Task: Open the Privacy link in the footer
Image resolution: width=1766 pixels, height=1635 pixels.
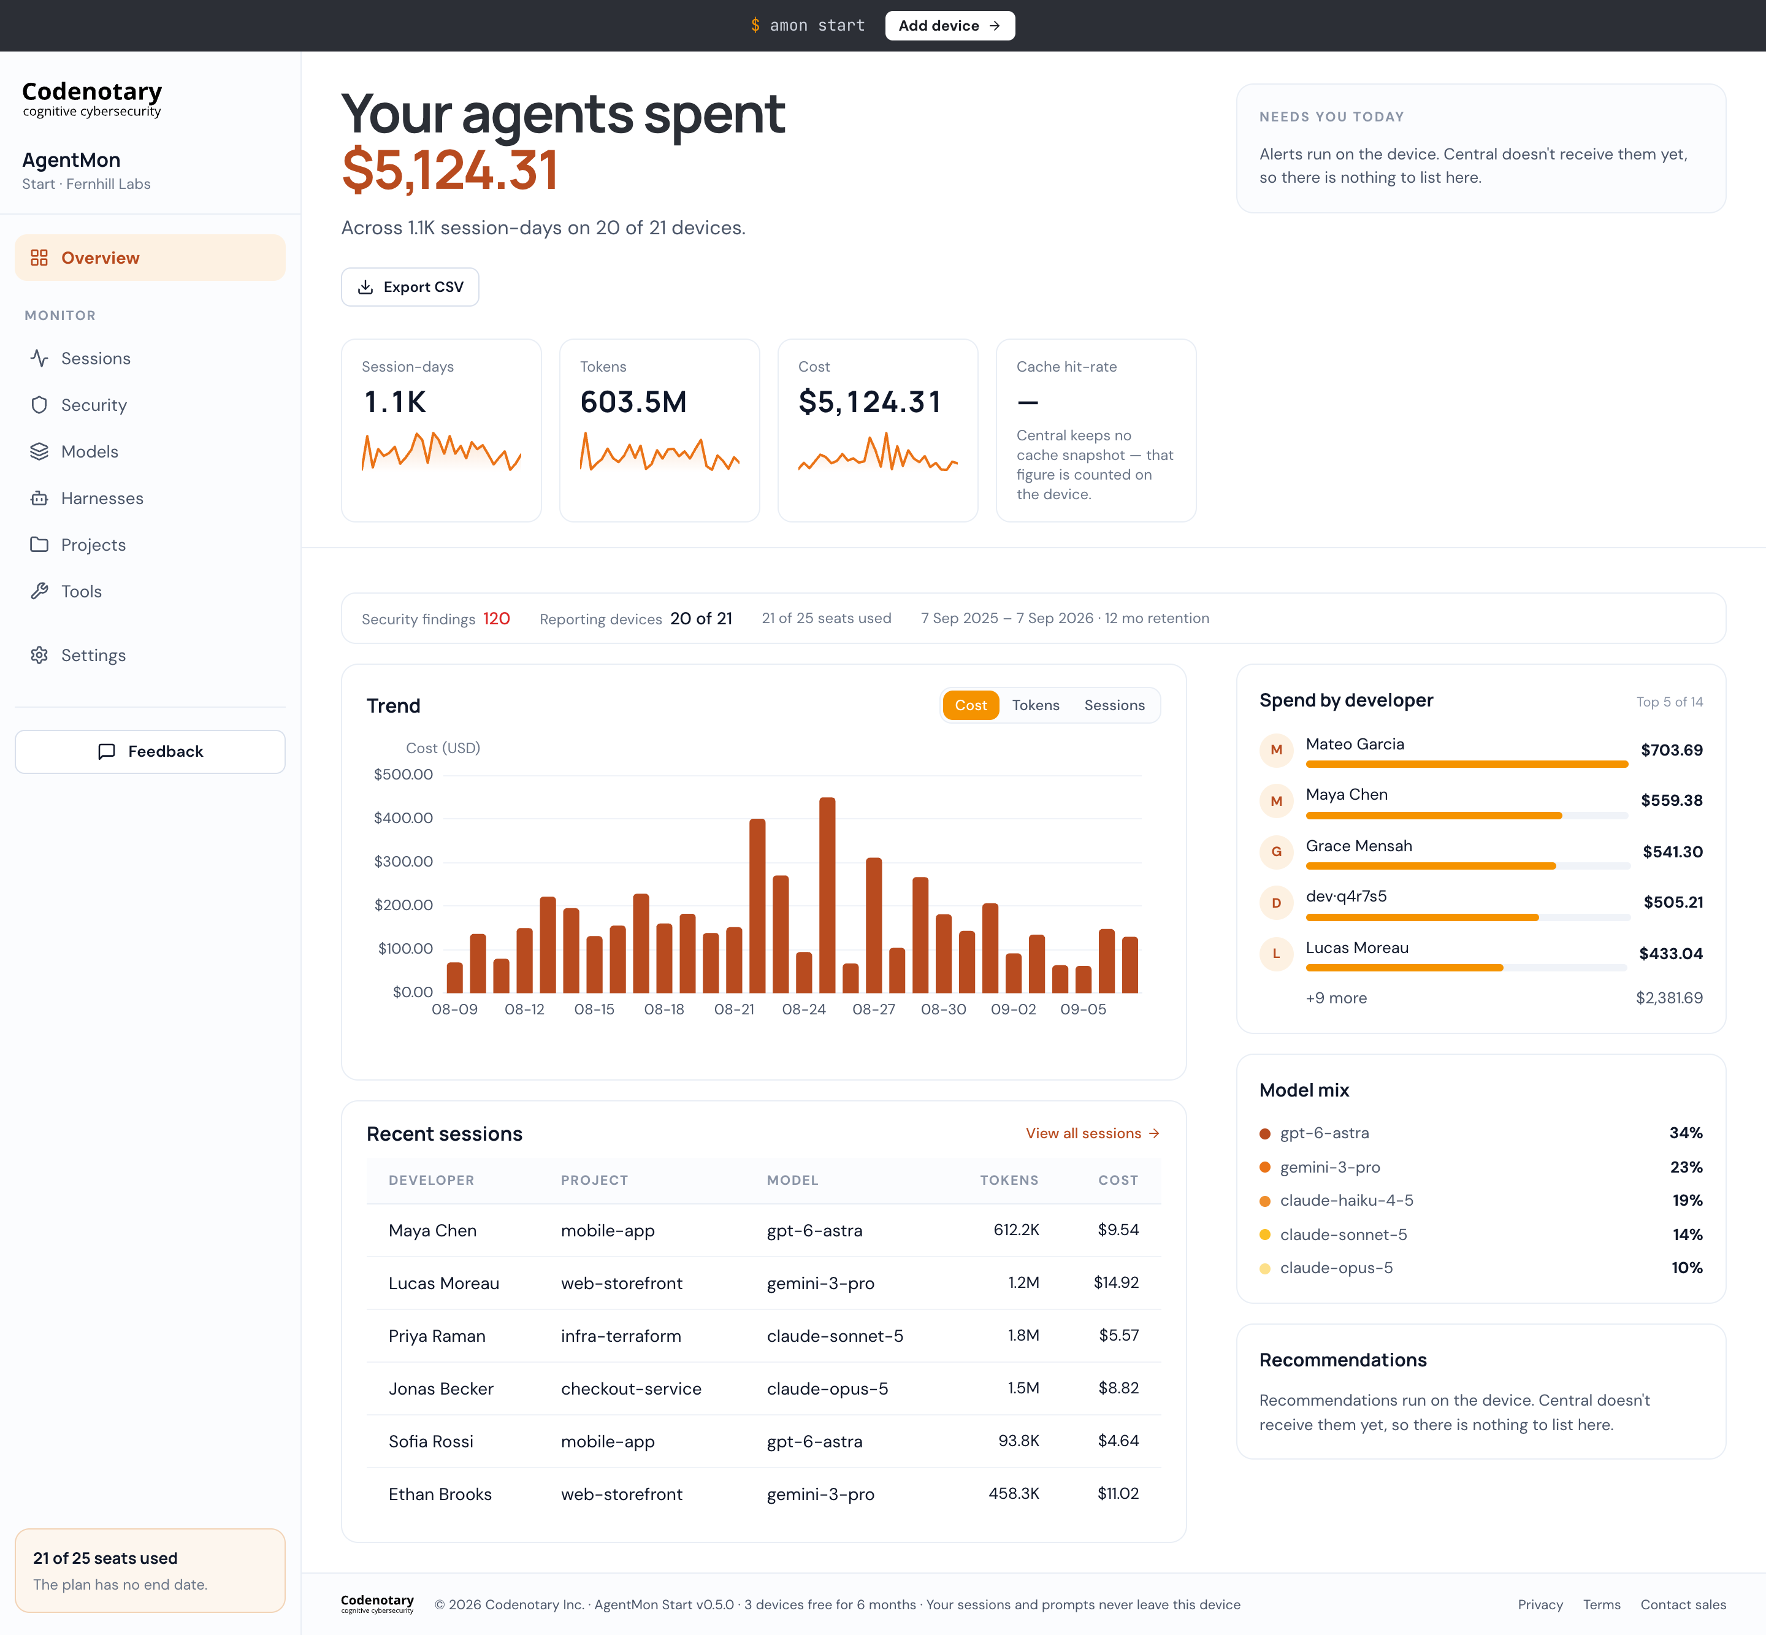Action: pyautogui.click(x=1540, y=1605)
